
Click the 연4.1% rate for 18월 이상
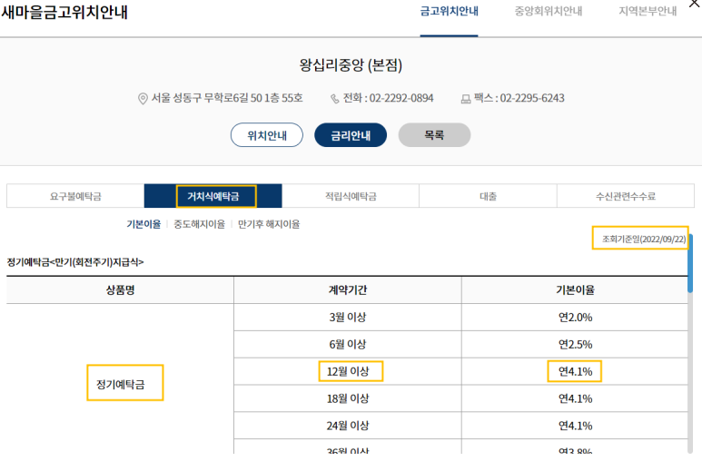tap(575, 398)
